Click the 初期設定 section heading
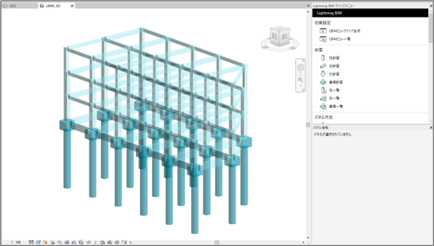Image resolution: width=434 pixels, height=246 pixels. [x=322, y=23]
